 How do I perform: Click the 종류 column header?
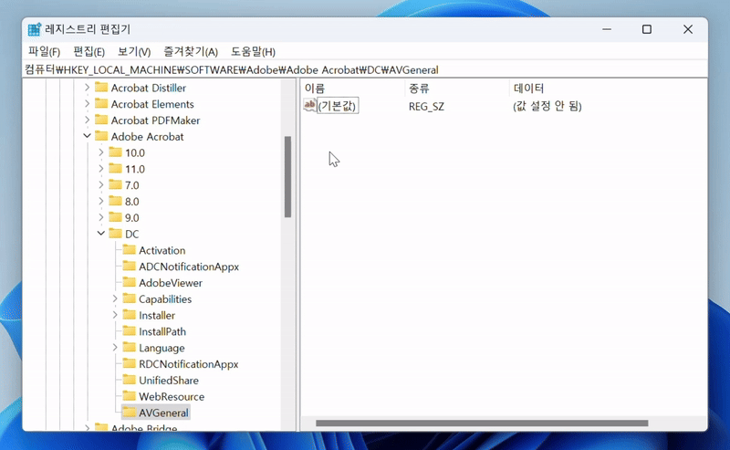[457, 88]
